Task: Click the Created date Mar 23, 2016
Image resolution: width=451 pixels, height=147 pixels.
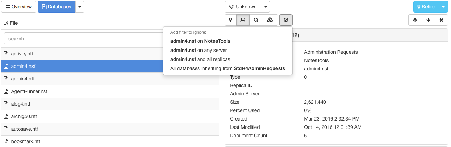Action: tap(332, 119)
